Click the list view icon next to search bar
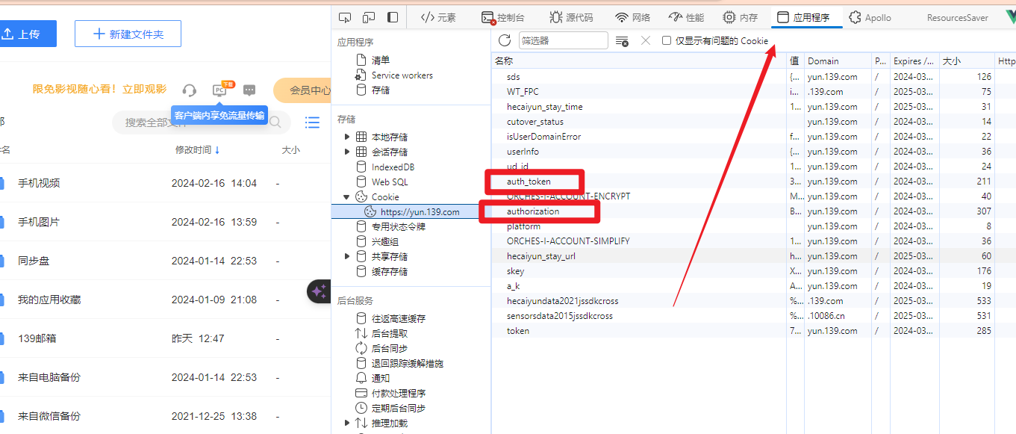1016x434 pixels. point(312,123)
